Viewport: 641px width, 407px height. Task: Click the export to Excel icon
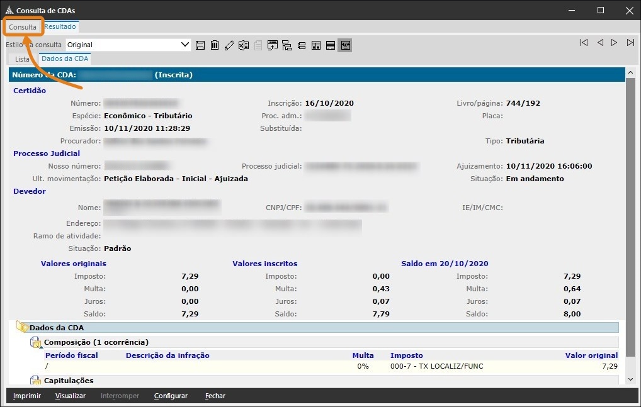tap(244, 45)
